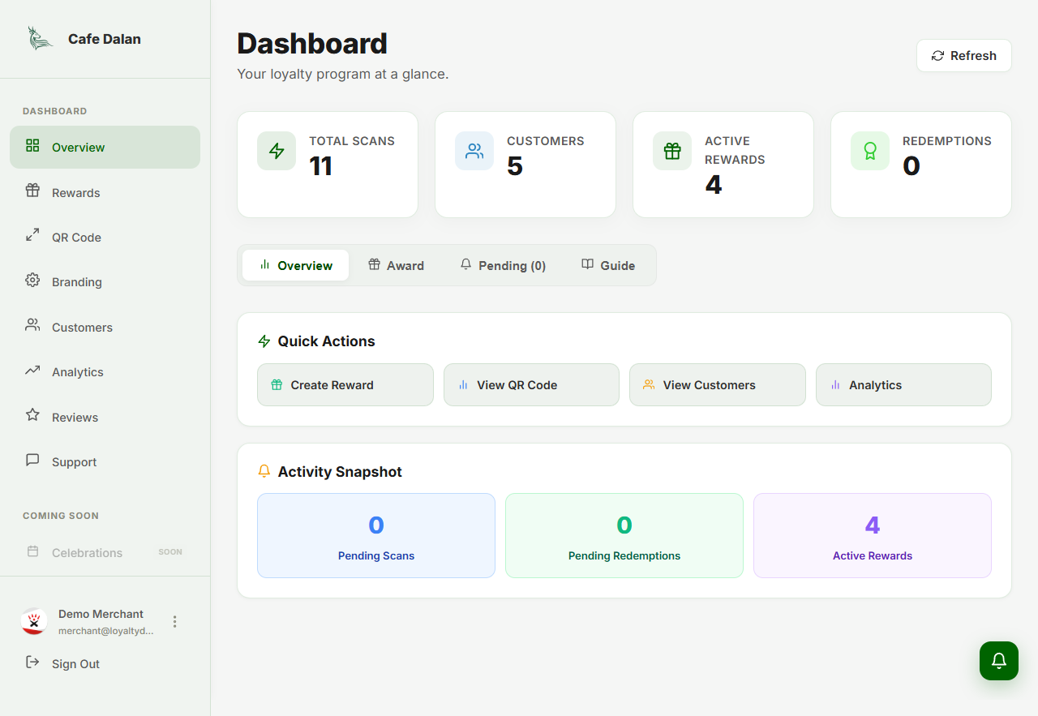
Task: Click the View QR Code quick action
Action: (531, 385)
